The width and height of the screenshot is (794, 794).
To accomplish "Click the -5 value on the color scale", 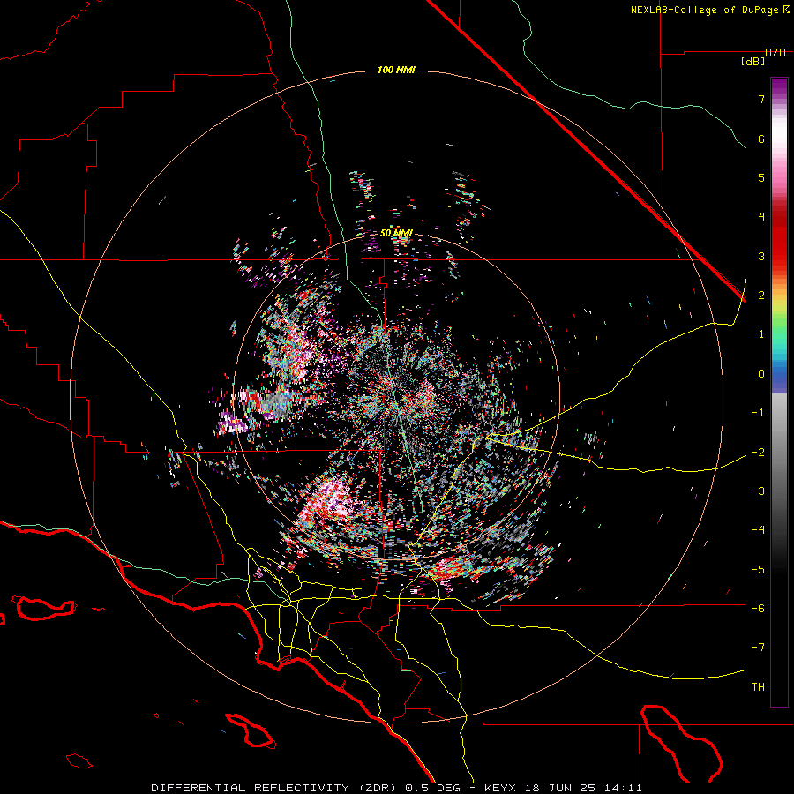I will click(x=758, y=570).
